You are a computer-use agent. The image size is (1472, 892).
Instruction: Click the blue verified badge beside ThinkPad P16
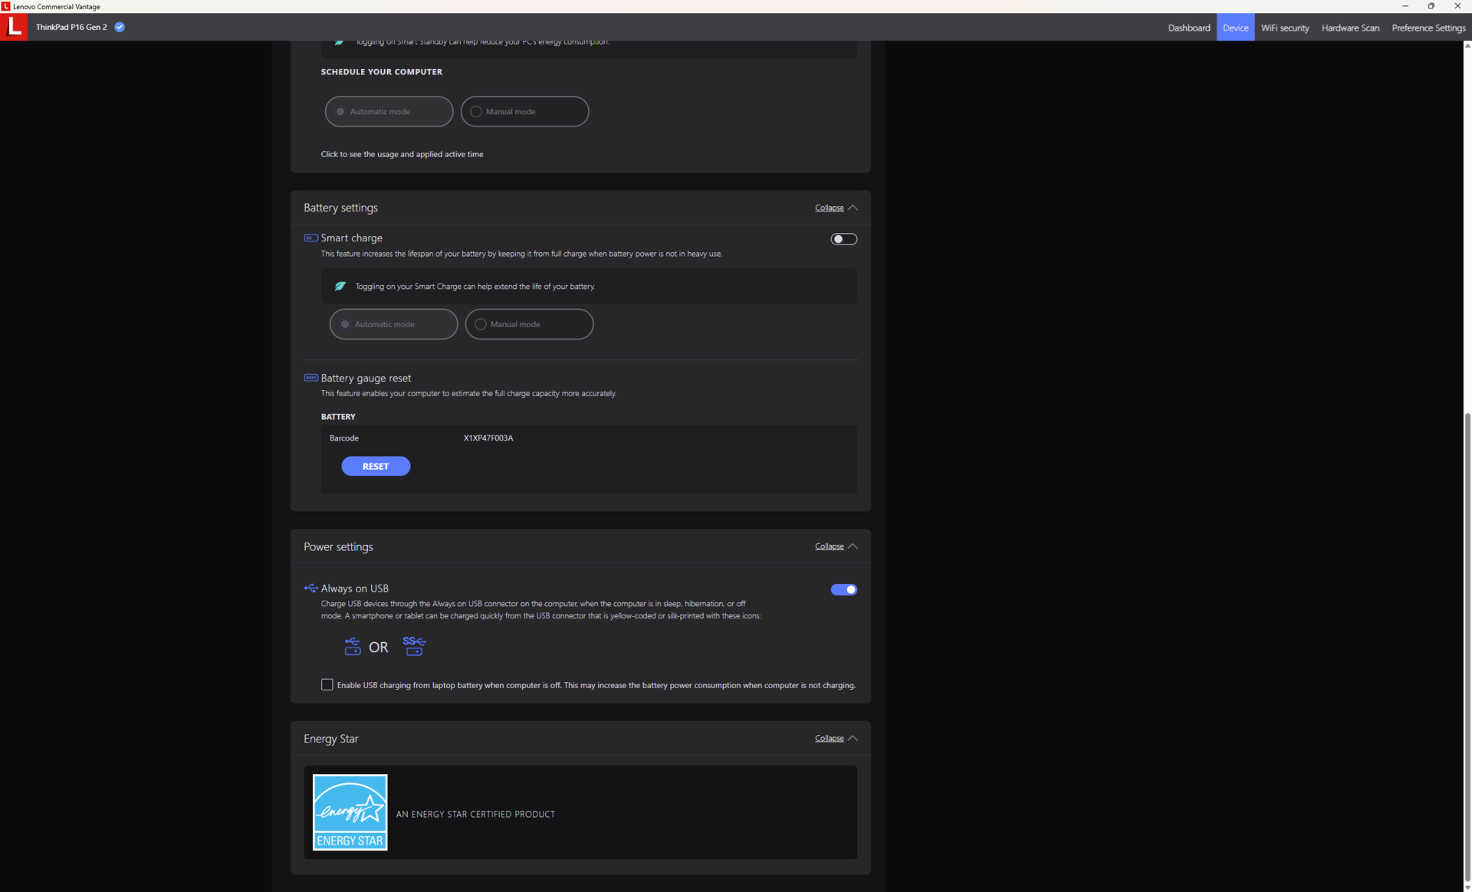pyautogui.click(x=120, y=27)
